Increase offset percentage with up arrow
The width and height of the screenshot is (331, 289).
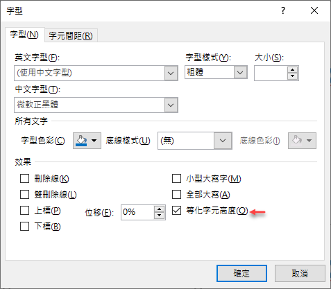click(x=159, y=209)
